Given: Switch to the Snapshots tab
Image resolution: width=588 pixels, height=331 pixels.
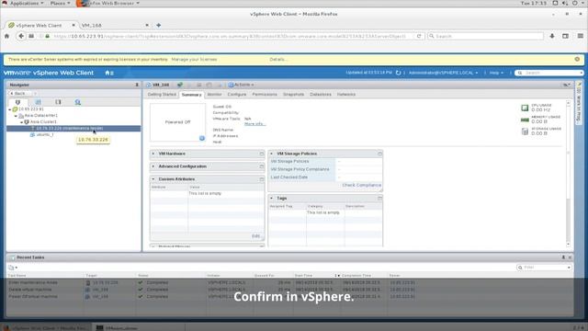Looking at the screenshot, I should (293, 95).
